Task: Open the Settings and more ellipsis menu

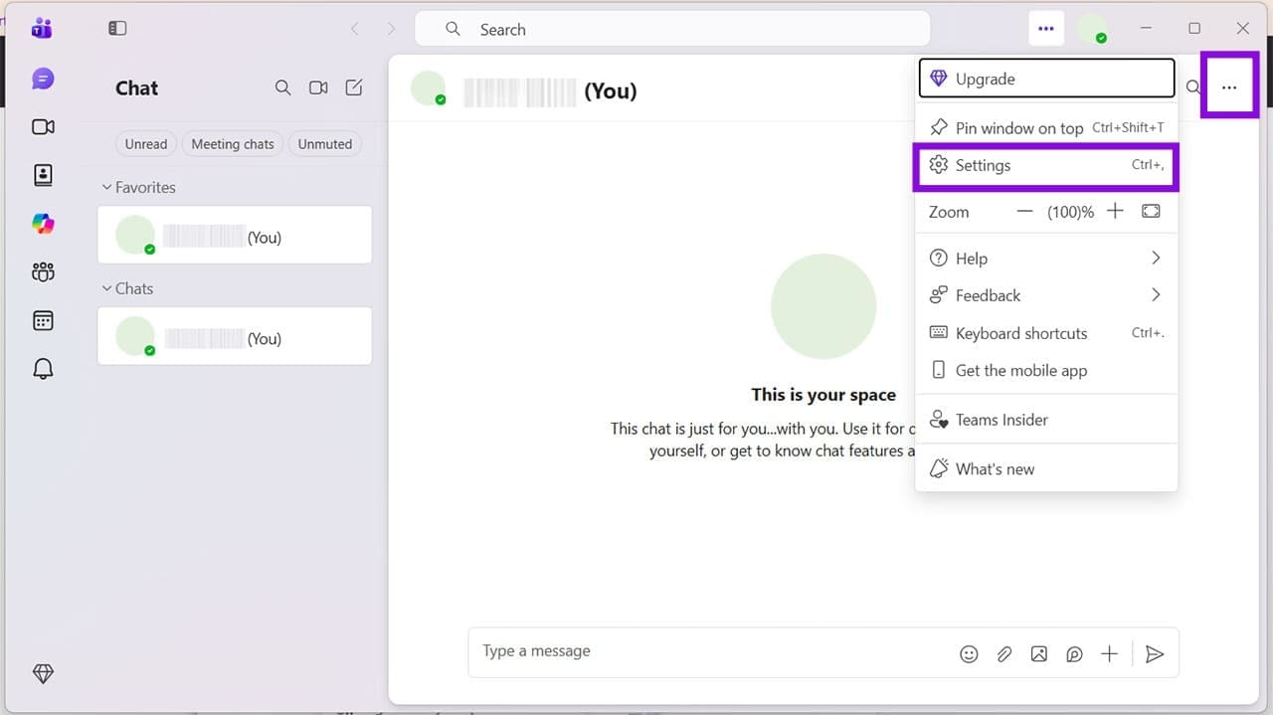Action: point(1045,29)
